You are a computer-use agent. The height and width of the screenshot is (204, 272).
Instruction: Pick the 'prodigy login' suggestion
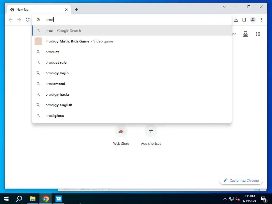tap(132, 73)
